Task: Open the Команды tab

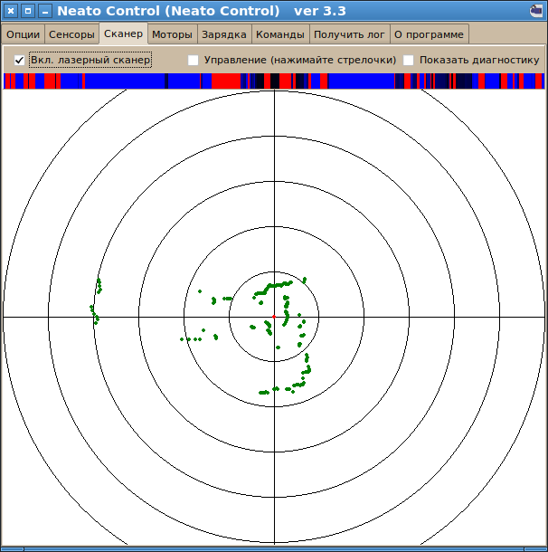Action: point(280,34)
